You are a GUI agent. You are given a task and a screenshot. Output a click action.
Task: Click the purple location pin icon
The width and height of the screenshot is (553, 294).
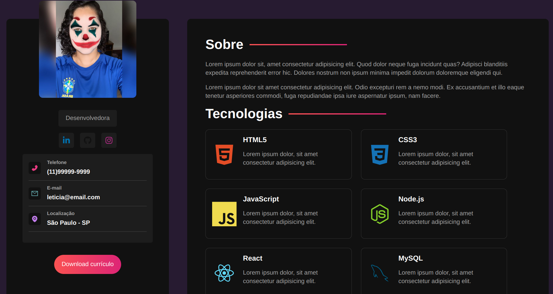click(35, 219)
